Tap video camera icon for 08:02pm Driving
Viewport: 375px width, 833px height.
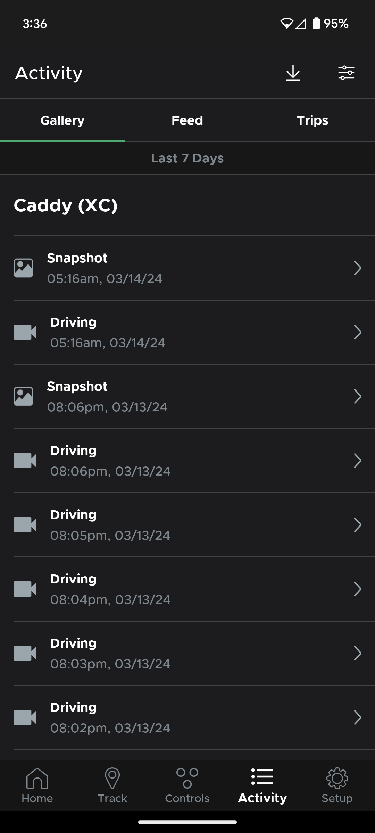click(x=25, y=717)
